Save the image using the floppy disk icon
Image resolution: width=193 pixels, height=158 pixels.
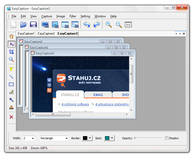(33, 24)
